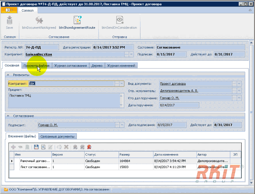
Task: Collapse the Реквизиты section
Action: coord(8,75)
